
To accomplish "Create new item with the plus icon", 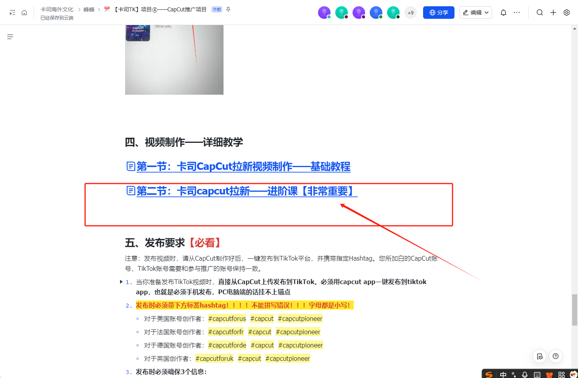I will pos(553,13).
